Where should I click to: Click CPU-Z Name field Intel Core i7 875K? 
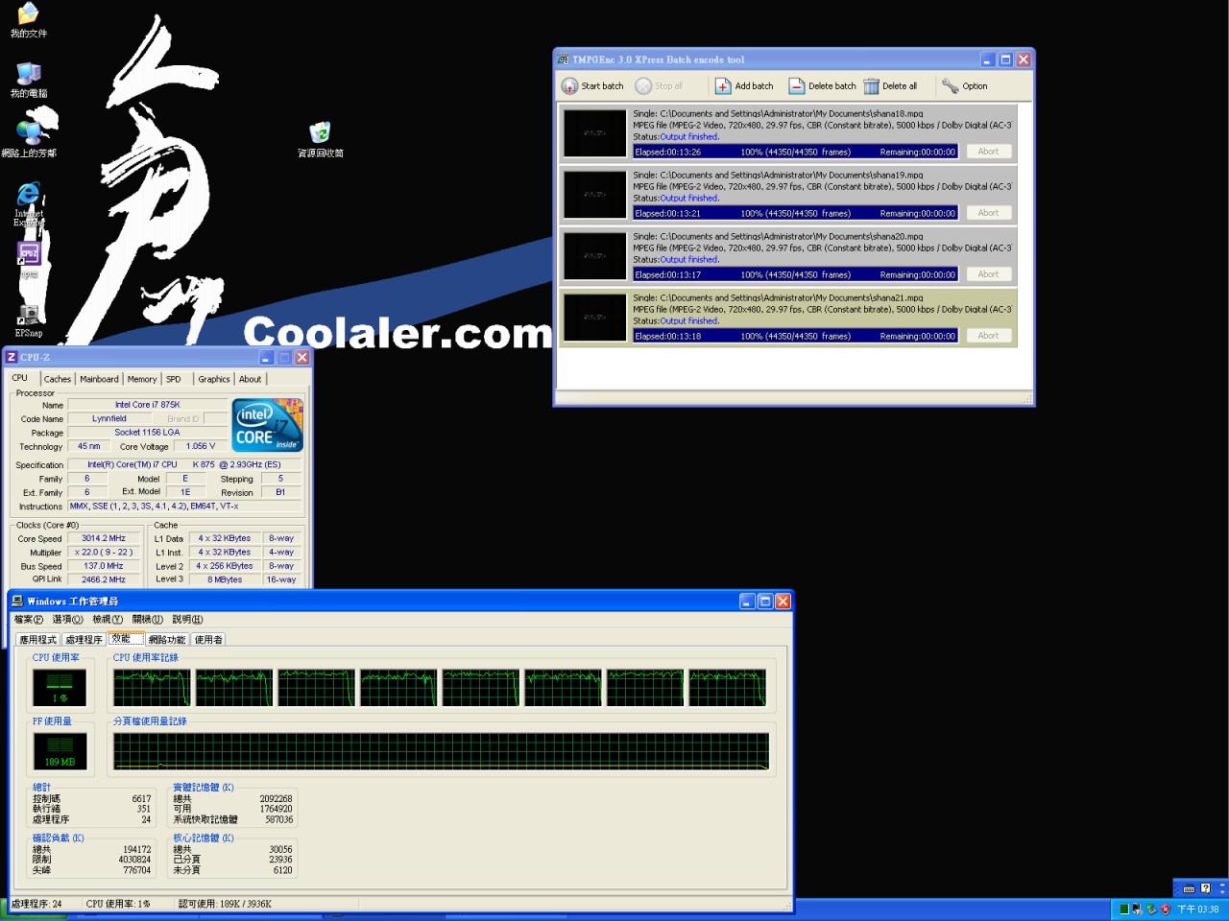(x=147, y=405)
